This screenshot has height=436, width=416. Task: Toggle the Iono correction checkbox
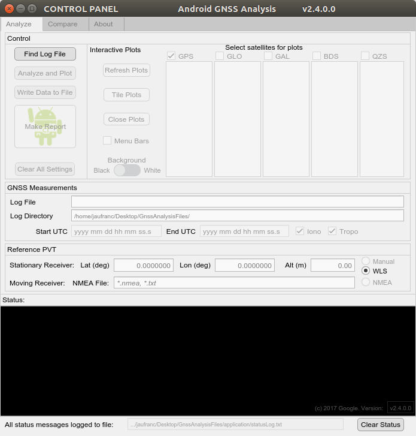(300, 231)
